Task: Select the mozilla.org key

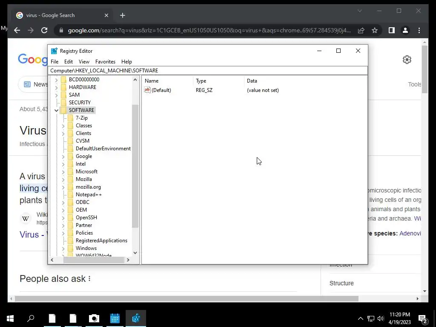Action: tap(88, 187)
